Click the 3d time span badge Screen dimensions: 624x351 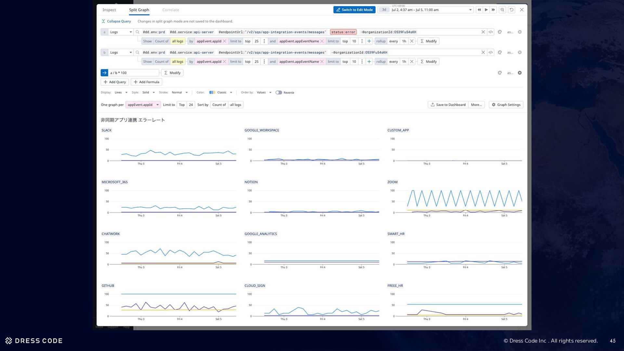tap(384, 10)
